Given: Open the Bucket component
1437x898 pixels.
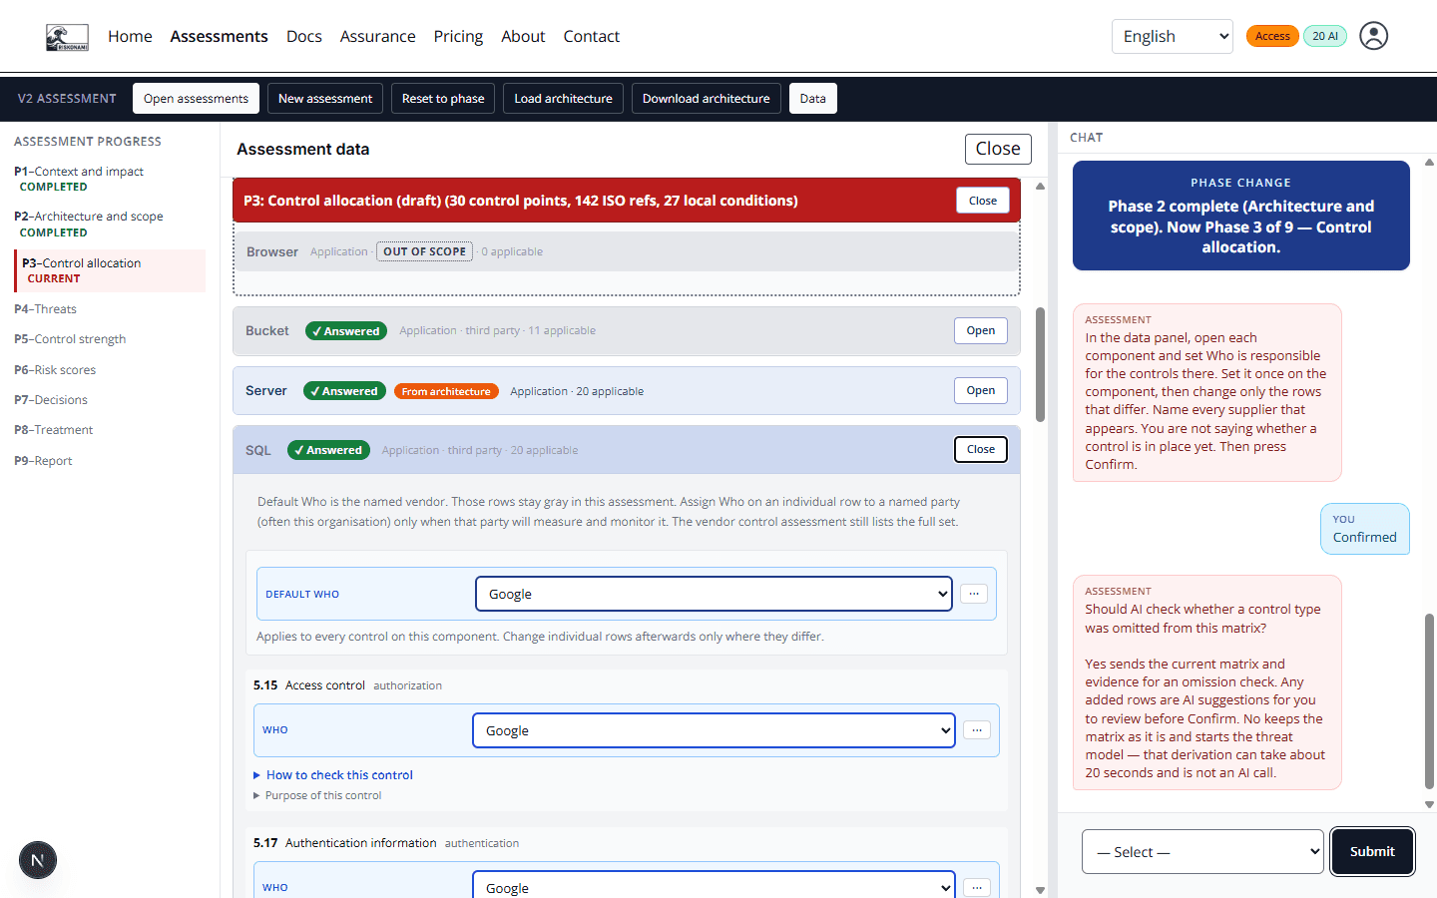Looking at the screenshot, I should [981, 330].
